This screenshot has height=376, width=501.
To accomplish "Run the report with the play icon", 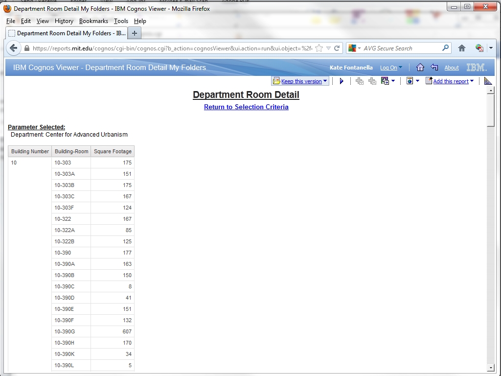I will click(x=342, y=81).
